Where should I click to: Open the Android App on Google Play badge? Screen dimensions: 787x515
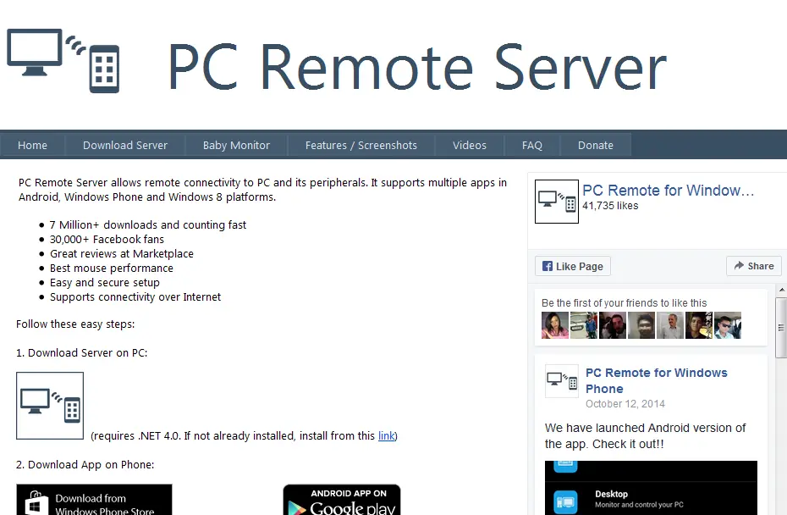(342, 500)
